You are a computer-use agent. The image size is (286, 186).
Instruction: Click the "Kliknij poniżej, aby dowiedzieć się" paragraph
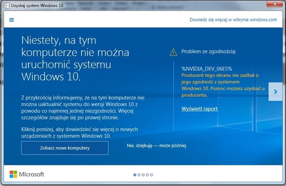pos(79,133)
